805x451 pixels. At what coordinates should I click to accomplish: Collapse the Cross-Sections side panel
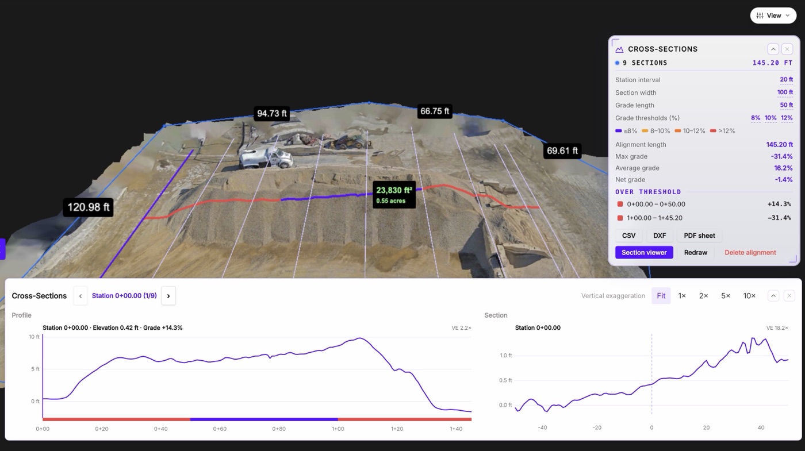point(773,49)
